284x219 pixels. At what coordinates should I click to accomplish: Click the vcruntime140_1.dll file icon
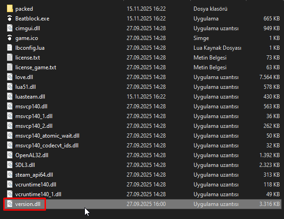[x=10, y=194]
